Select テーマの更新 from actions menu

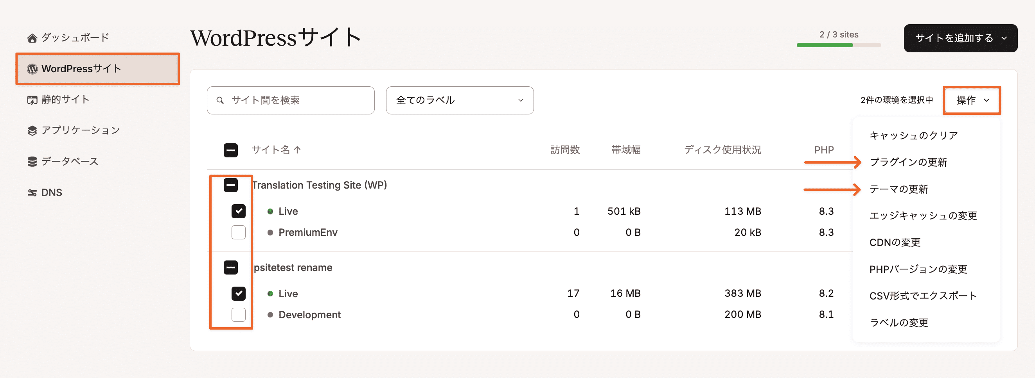[898, 189]
